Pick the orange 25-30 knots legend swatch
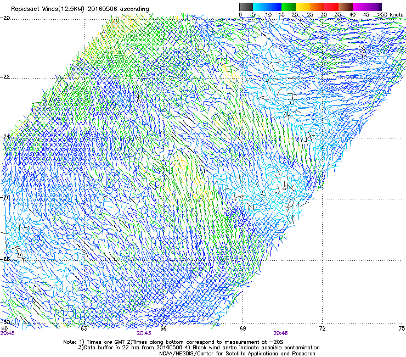 [x=317, y=7]
